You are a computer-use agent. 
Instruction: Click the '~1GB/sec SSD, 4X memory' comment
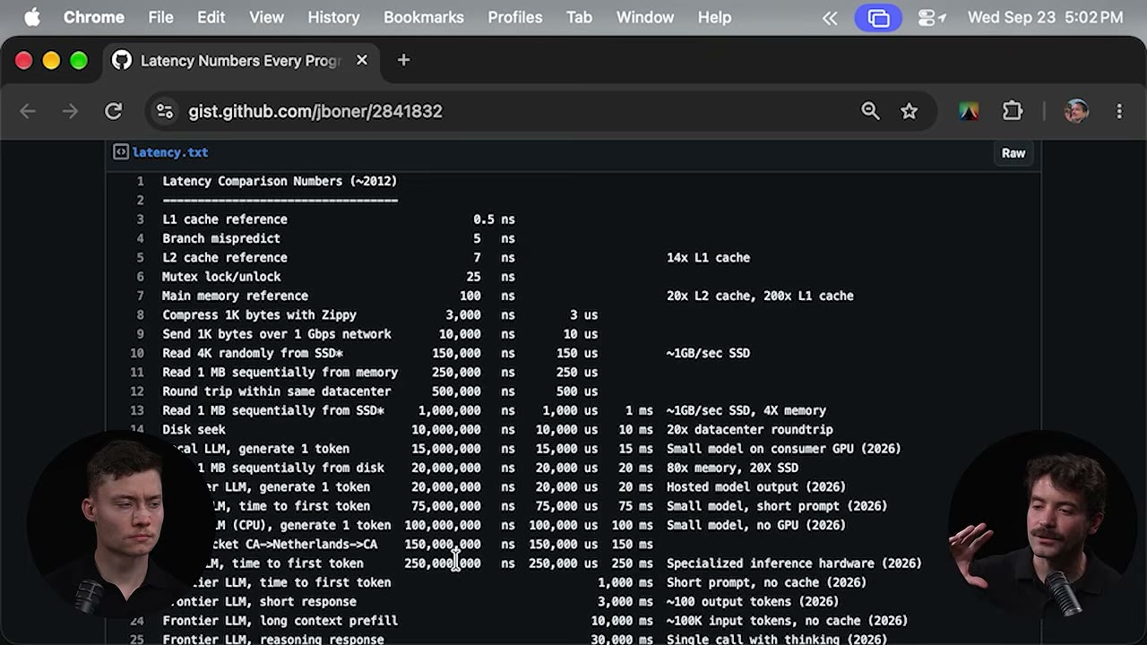[746, 410]
